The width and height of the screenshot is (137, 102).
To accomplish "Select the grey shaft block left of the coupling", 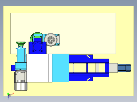I will coord(113,68).
